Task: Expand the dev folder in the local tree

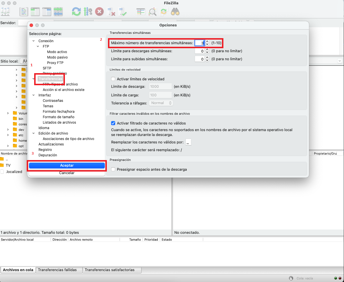Action: click(x=8, y=129)
